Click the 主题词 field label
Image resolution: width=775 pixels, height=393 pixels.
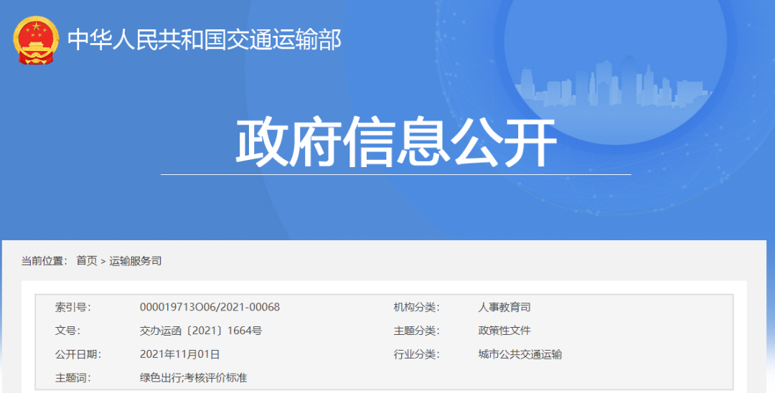[73, 378]
